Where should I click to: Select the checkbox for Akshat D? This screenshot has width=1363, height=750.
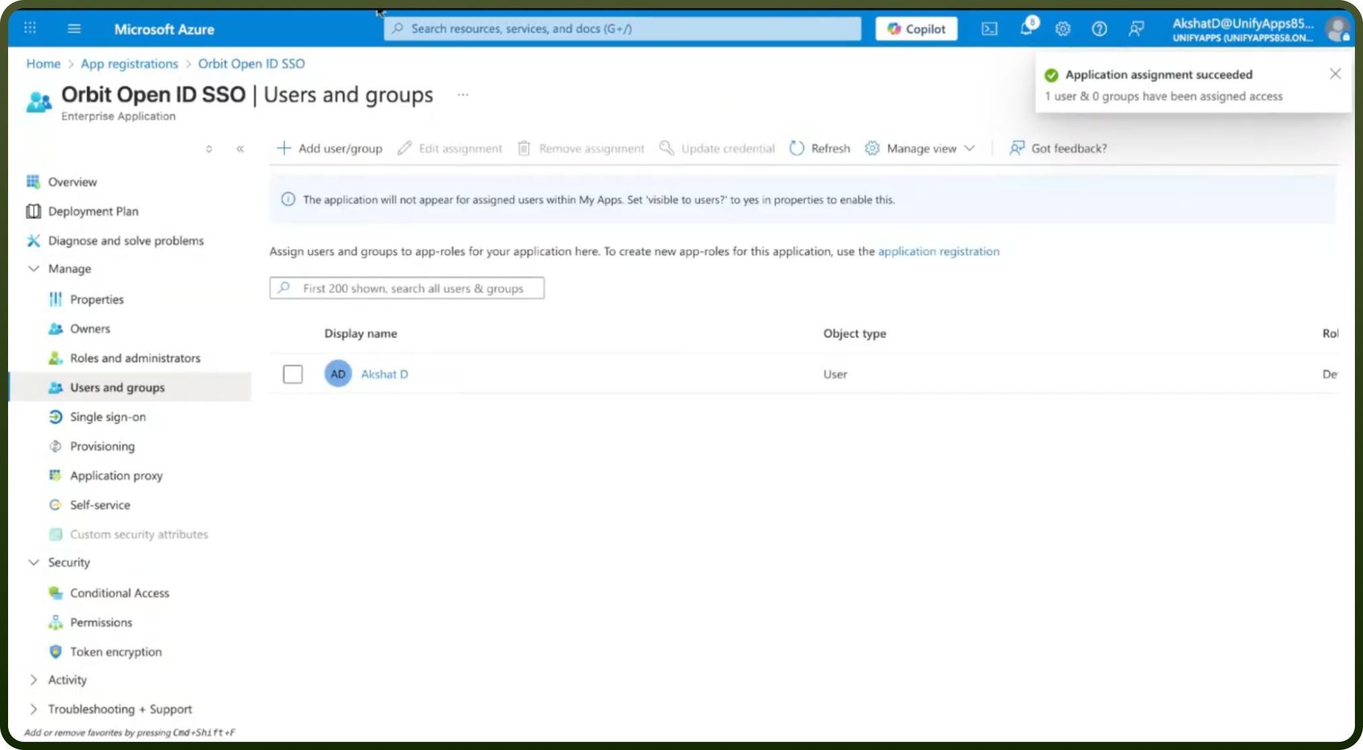(x=292, y=374)
